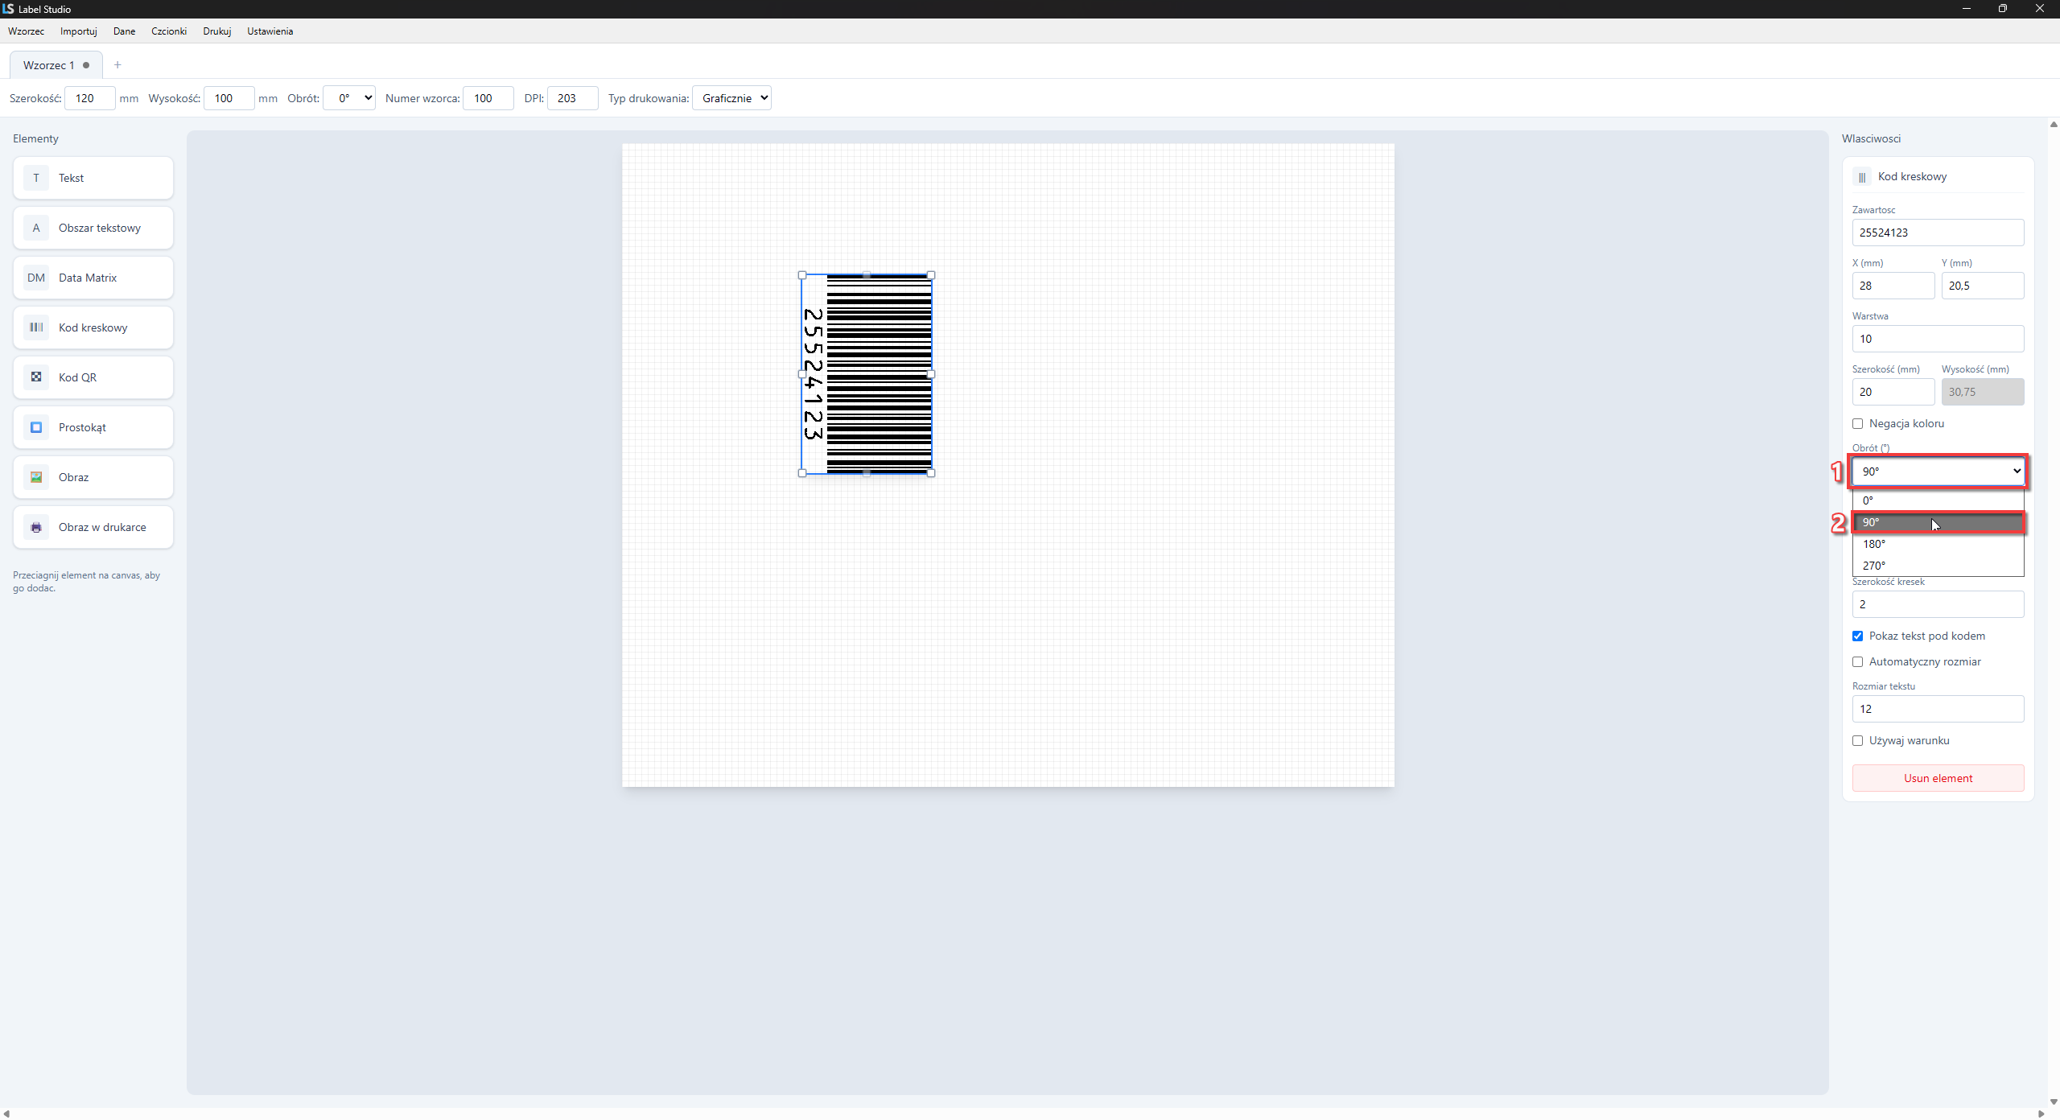The width and height of the screenshot is (2060, 1120).
Task: Choose the Obraz w drukarce printer icon
Action: tap(36, 527)
